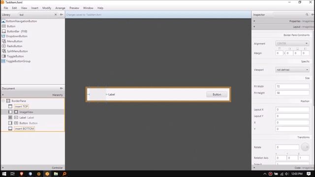Click the Layout X input field
315x177 pixels.
pos(292,110)
